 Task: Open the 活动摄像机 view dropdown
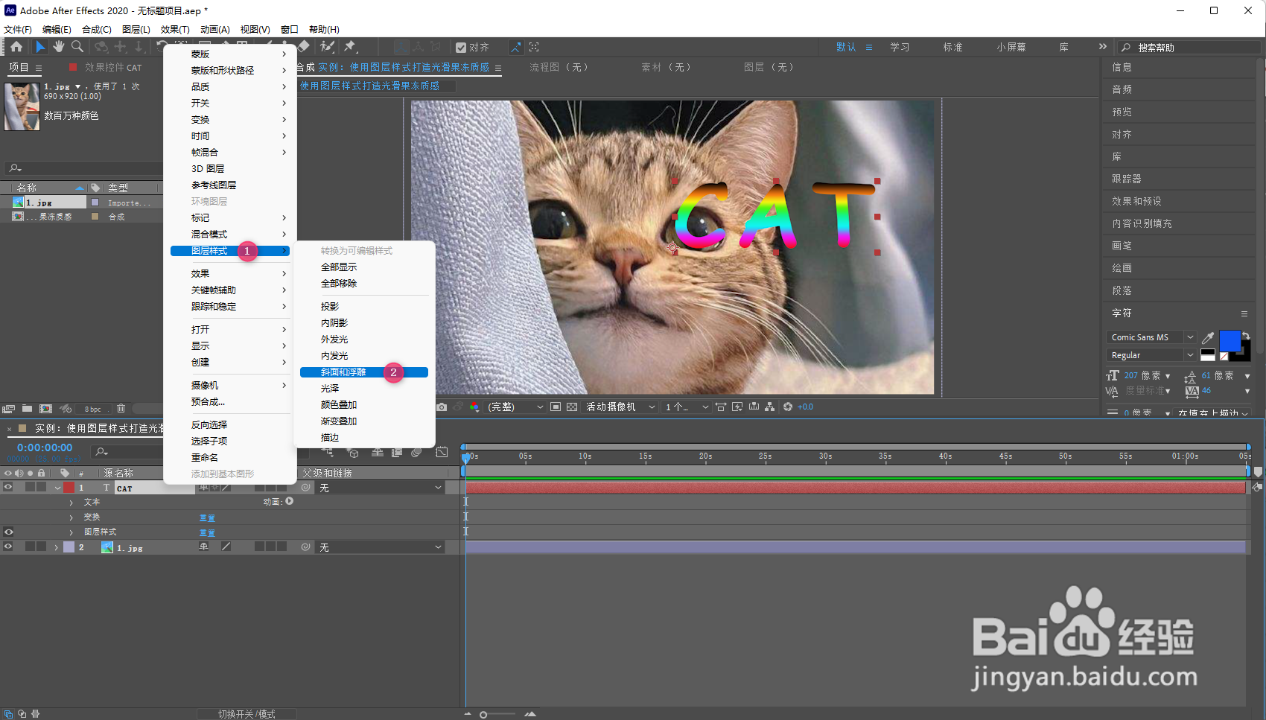[x=620, y=407]
